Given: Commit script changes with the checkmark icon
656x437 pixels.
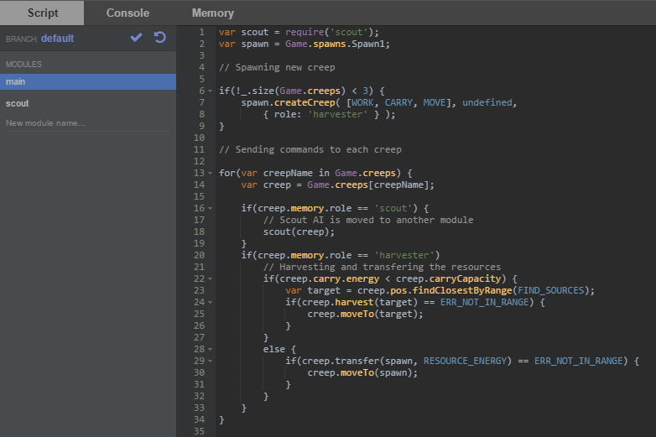Looking at the screenshot, I should click(136, 38).
